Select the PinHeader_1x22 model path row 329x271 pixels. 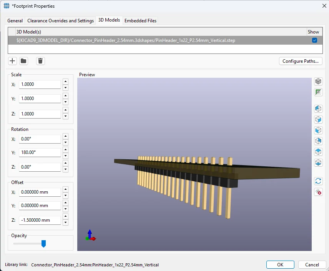165,40
